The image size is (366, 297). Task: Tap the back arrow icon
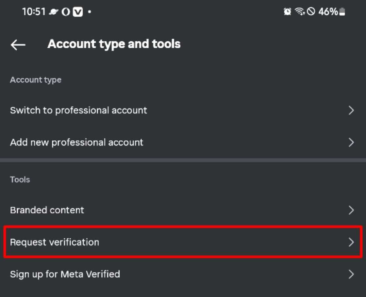pyautogui.click(x=18, y=45)
